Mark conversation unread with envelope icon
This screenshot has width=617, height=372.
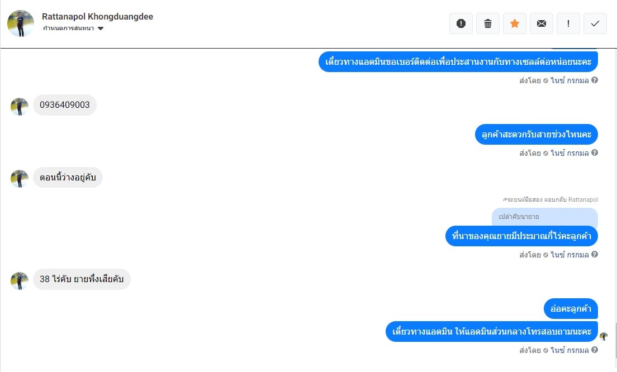[541, 23]
